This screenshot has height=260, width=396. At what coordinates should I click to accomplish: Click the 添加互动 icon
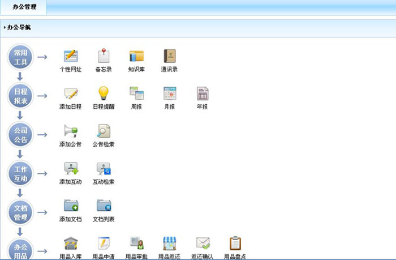coord(71,169)
